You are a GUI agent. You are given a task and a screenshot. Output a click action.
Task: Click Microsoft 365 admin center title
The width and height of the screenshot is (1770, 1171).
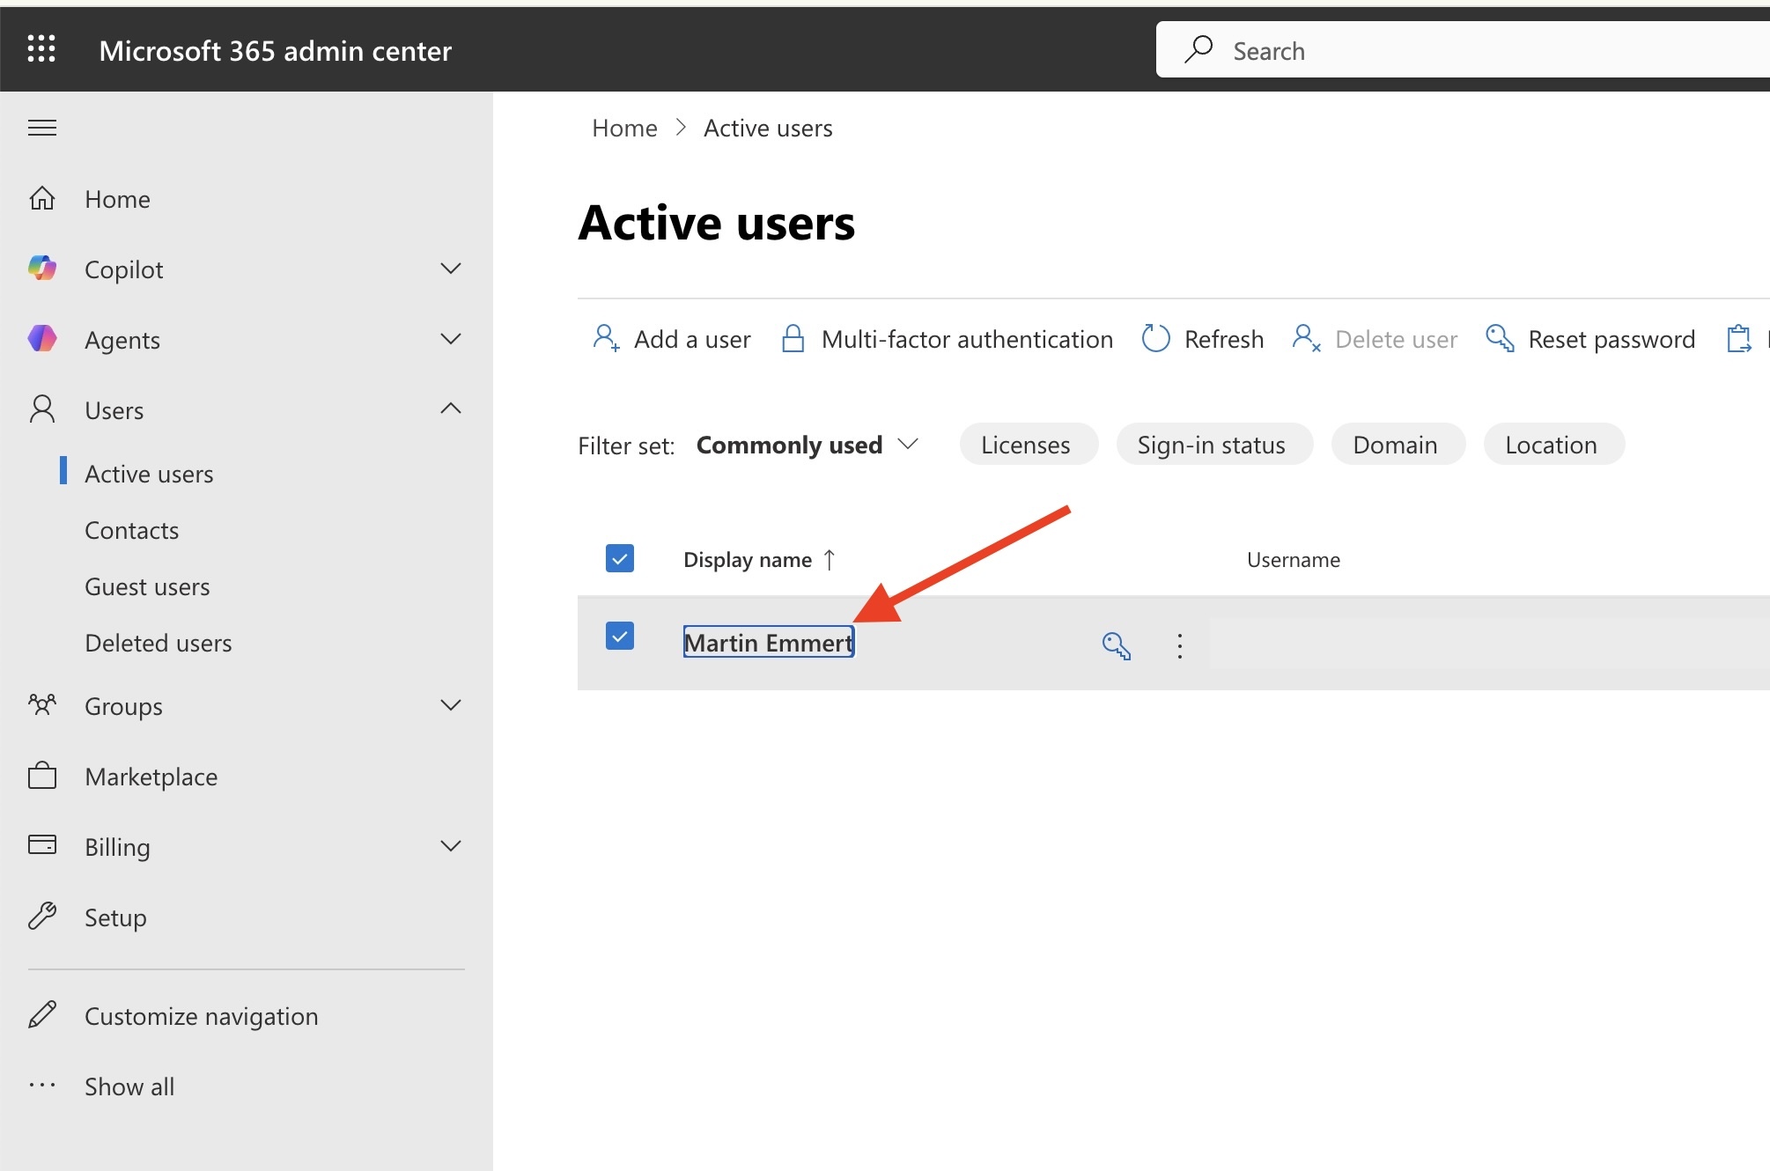tap(275, 50)
